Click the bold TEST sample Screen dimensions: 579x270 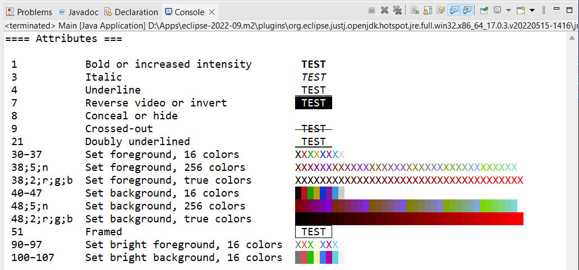pyautogui.click(x=314, y=64)
